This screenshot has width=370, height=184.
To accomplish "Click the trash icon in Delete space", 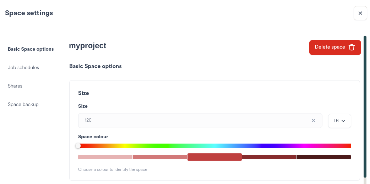I will pyautogui.click(x=352, y=47).
